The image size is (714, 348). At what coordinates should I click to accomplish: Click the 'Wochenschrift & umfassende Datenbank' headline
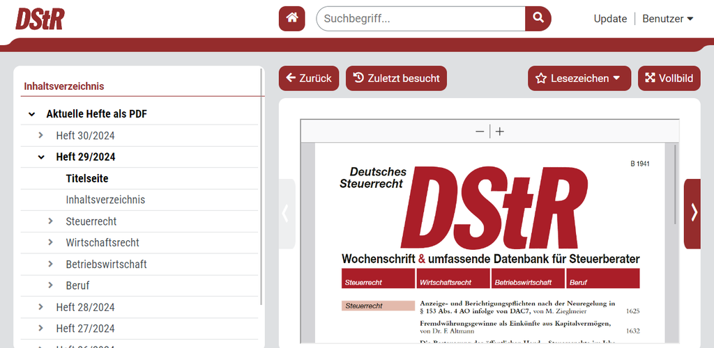click(491, 260)
